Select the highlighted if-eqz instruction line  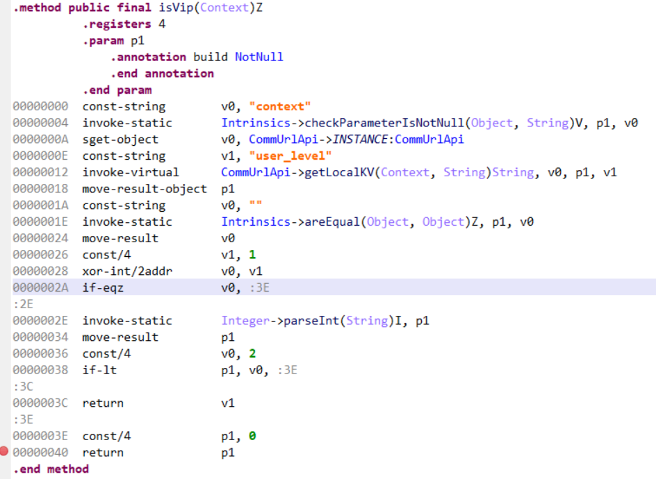point(334,287)
